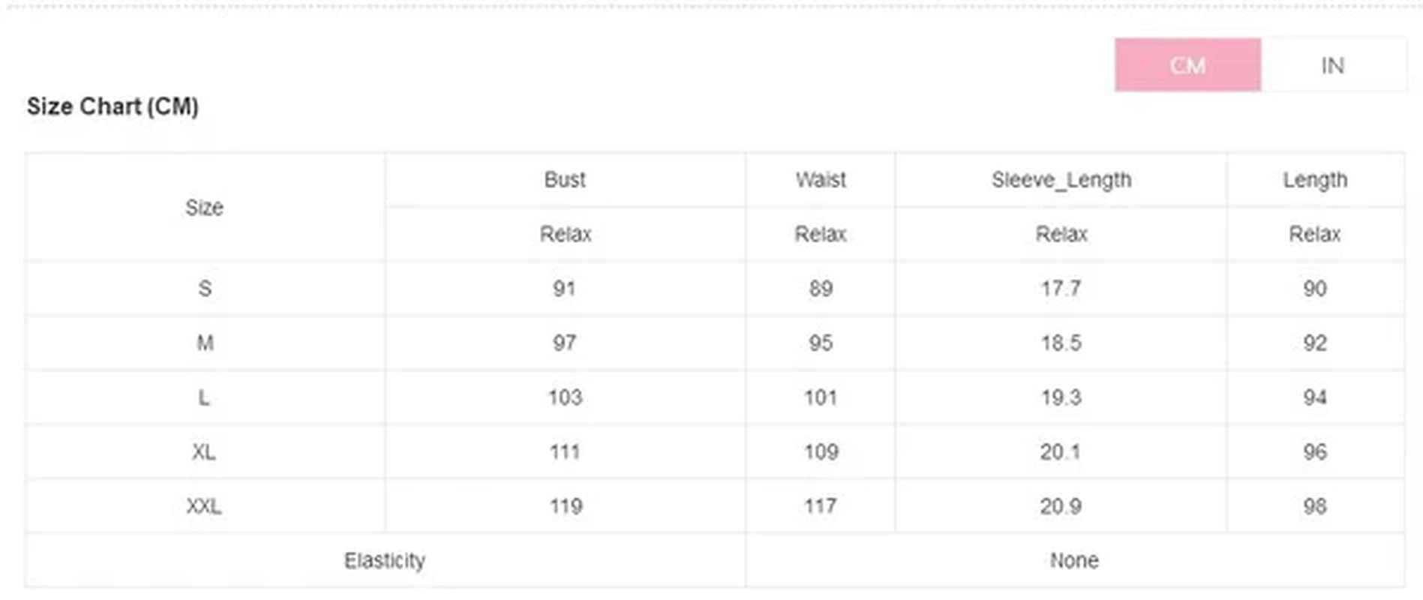The height and width of the screenshot is (600, 1423).
Task: Click the L size row label
Action: click(x=204, y=397)
